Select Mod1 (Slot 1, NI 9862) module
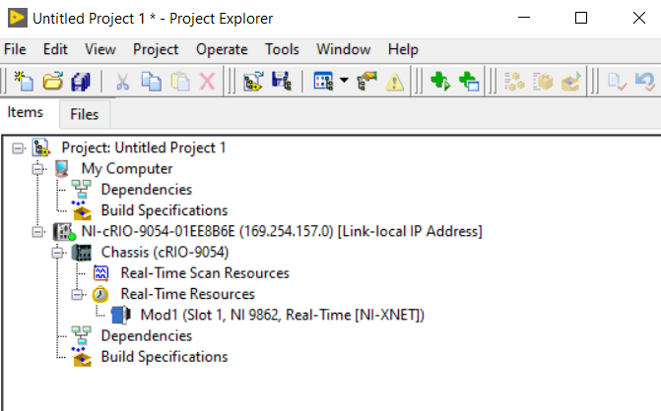The height and width of the screenshot is (411, 661). click(283, 315)
